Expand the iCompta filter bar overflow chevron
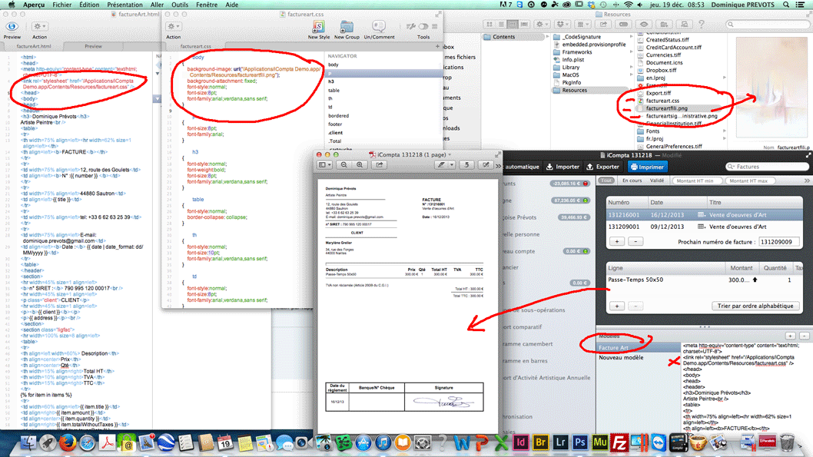Screen dimensions: 813x457 point(807,180)
